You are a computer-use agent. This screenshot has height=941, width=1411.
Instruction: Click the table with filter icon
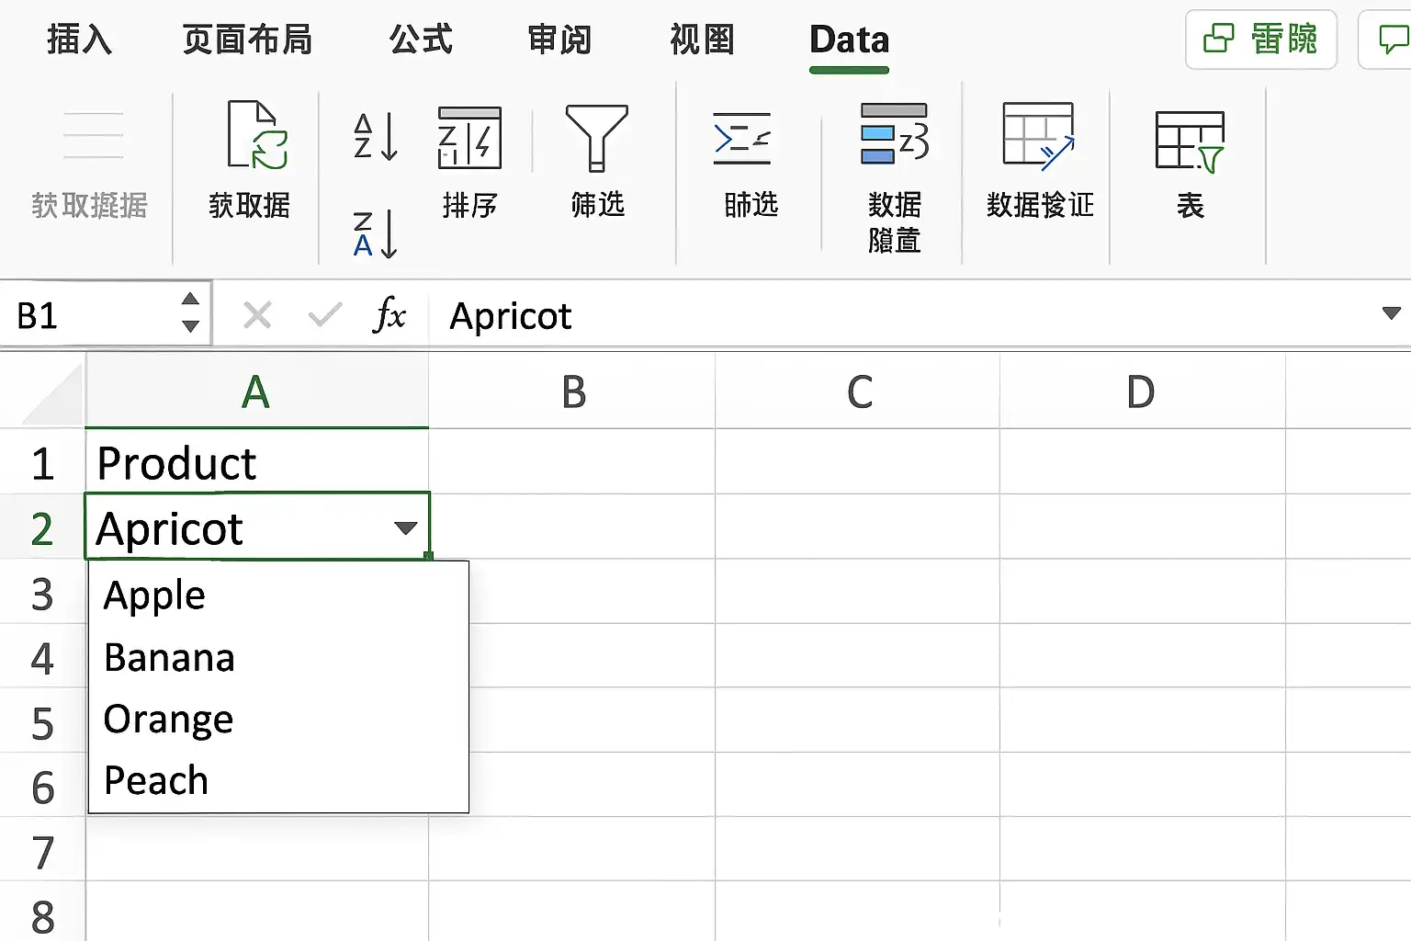[x=1191, y=142]
